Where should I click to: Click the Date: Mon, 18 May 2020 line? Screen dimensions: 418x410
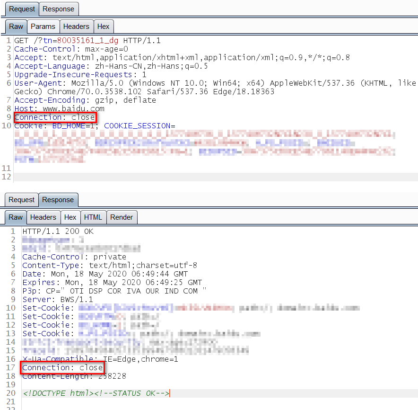pos(105,274)
